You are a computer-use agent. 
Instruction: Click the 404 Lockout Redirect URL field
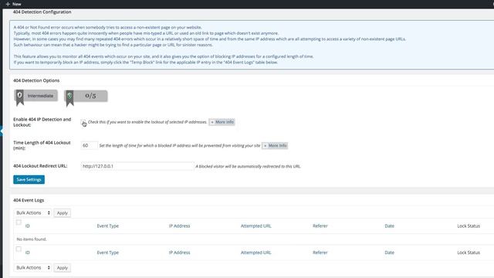[137, 166]
